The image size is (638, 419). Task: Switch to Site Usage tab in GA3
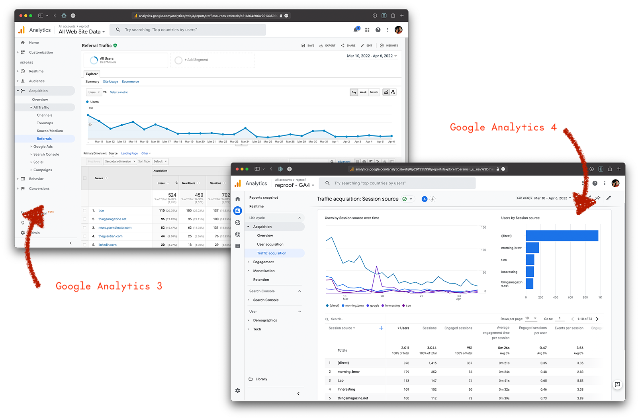(x=110, y=82)
